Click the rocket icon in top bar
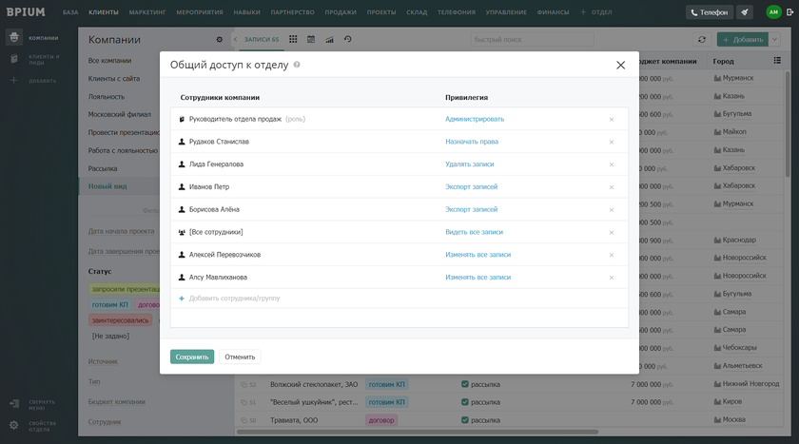 [745, 12]
